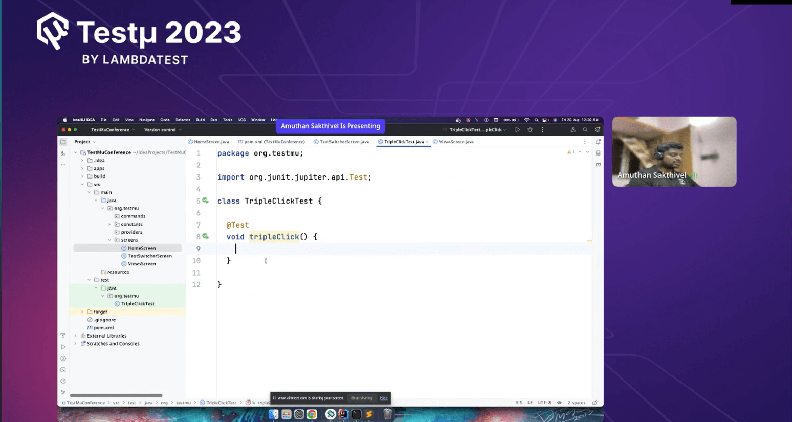This screenshot has width=792, height=422.
Task: Open the Notifications bell
Action: (x=598, y=142)
